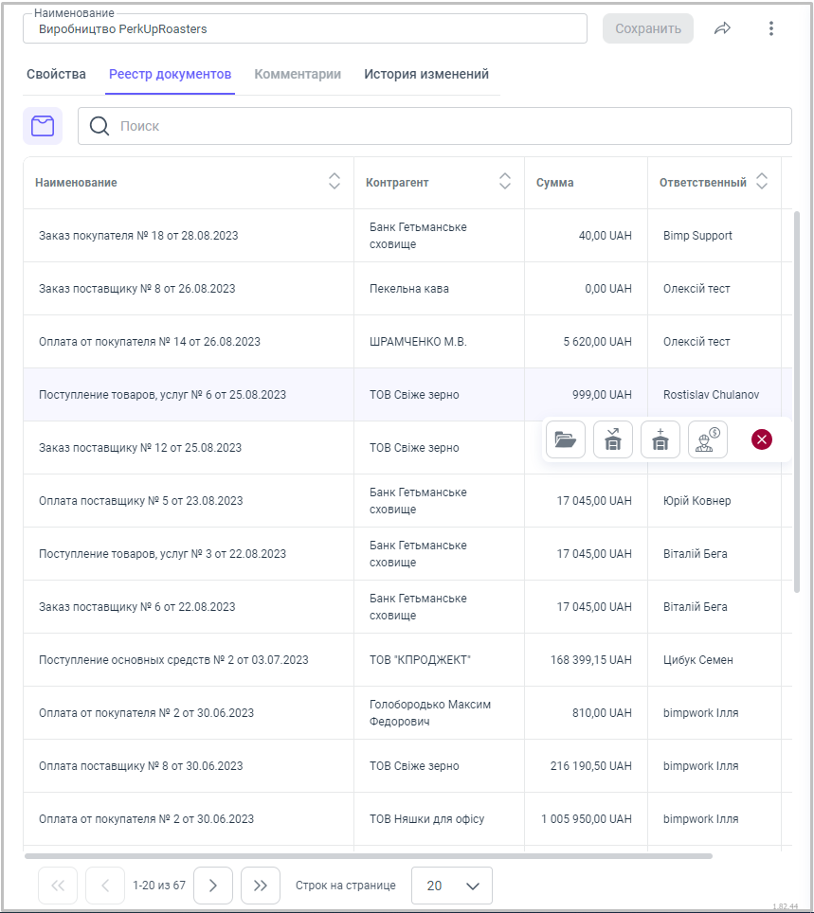Open the История изменений tab
814x913 pixels.
tap(426, 75)
